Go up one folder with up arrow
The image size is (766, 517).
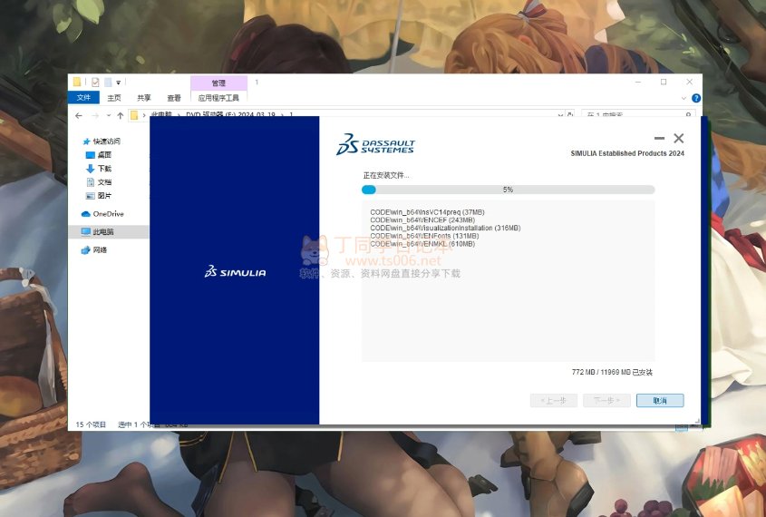pos(121,115)
